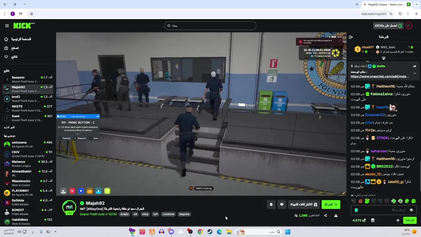Insert the red angry emote

click(360, 201)
